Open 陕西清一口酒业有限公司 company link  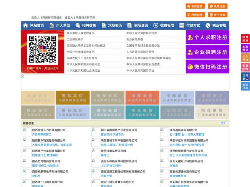[47, 182]
